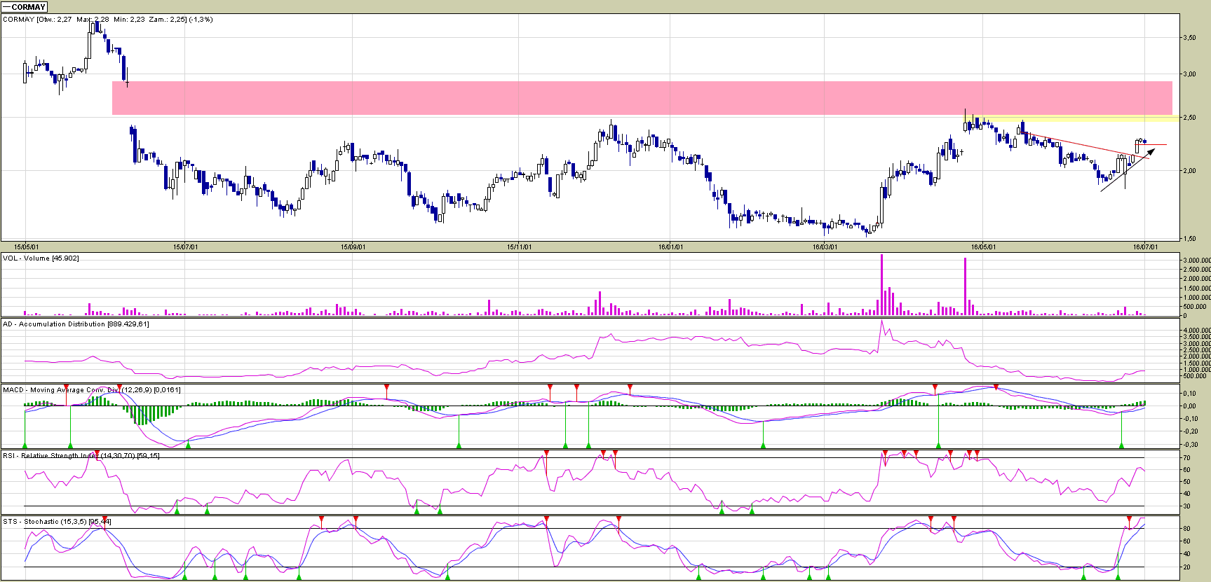Screen dimensions: 1211x582
Task: Click the first red sell marker on MACD
Action: [x=67, y=387]
